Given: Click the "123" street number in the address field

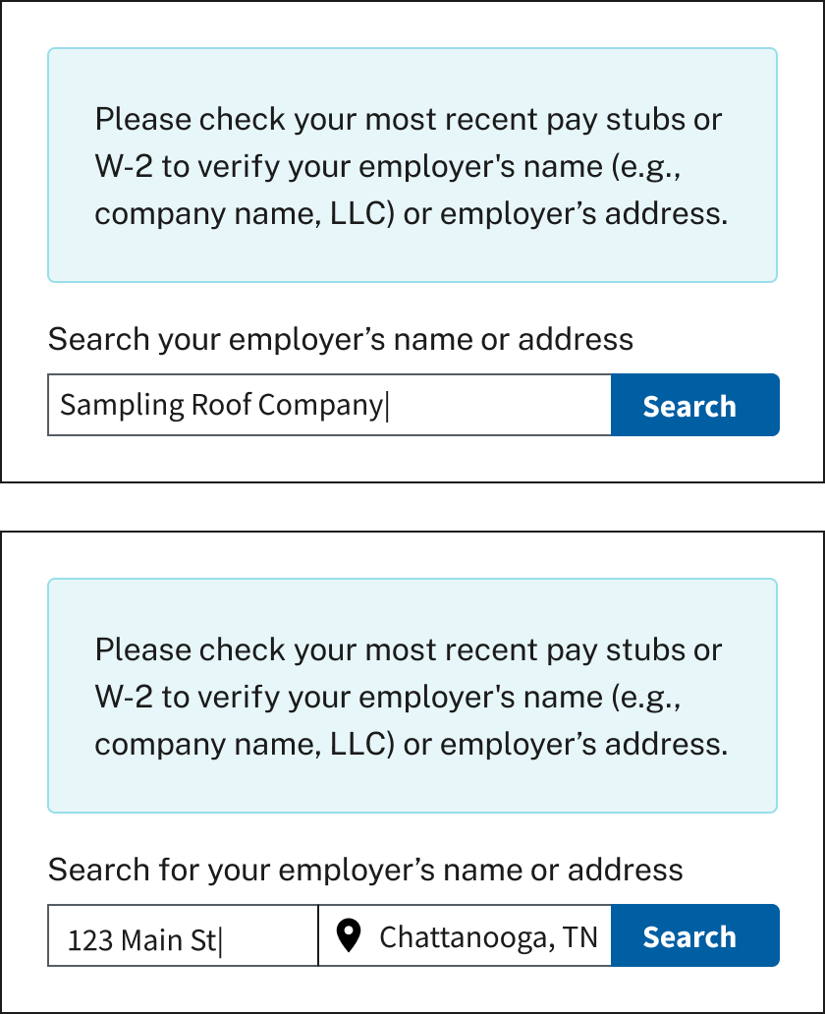Looking at the screenshot, I should [x=89, y=940].
